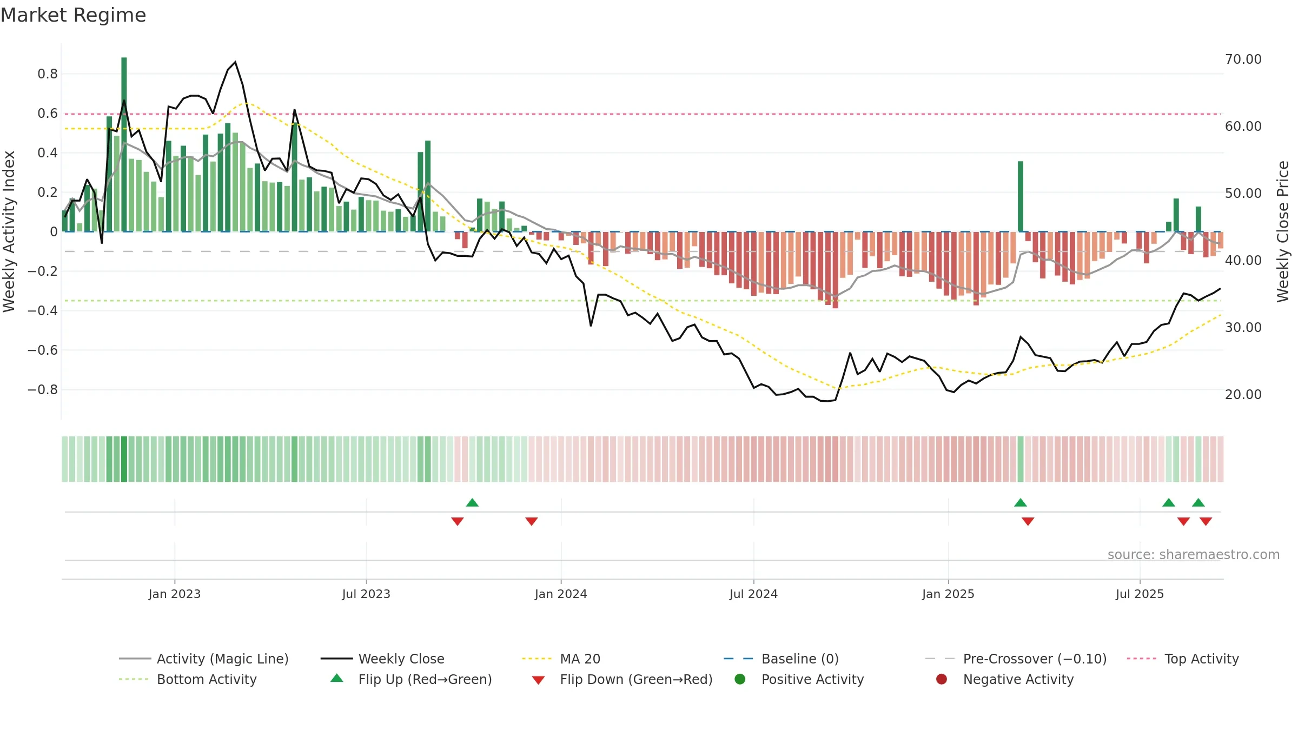Toggle the Activity (Magic Line) legend entry
This screenshot has width=1298, height=730.
204,659
